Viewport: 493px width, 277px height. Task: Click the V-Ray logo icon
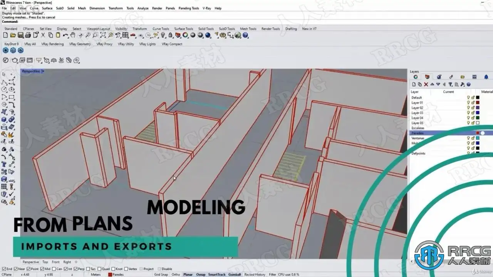point(5,60)
